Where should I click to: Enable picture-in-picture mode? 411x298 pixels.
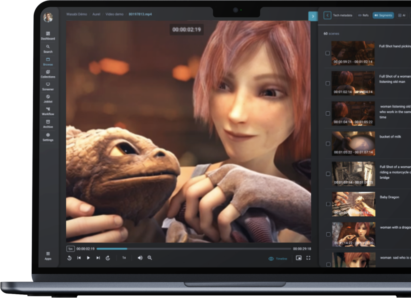click(299, 258)
